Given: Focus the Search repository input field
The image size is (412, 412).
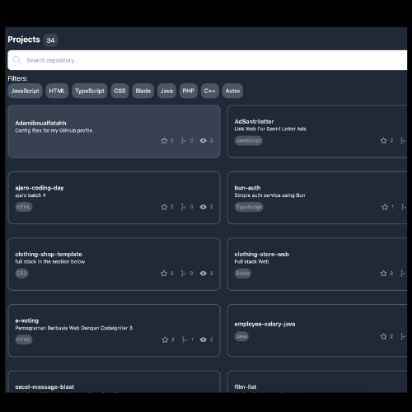Looking at the screenshot, I should point(208,60).
